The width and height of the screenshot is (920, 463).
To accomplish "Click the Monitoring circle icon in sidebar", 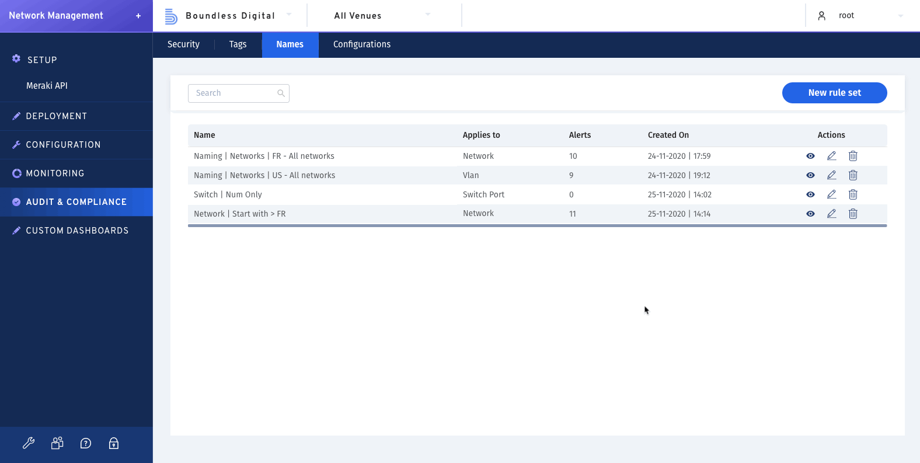I will (16, 173).
